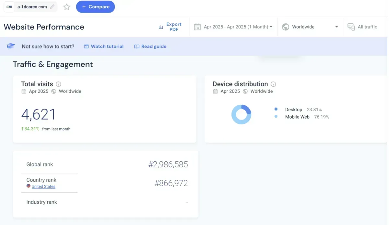Click the pencil edit icon beside a-1doorco.com
The width and height of the screenshot is (389, 225).
tap(53, 7)
